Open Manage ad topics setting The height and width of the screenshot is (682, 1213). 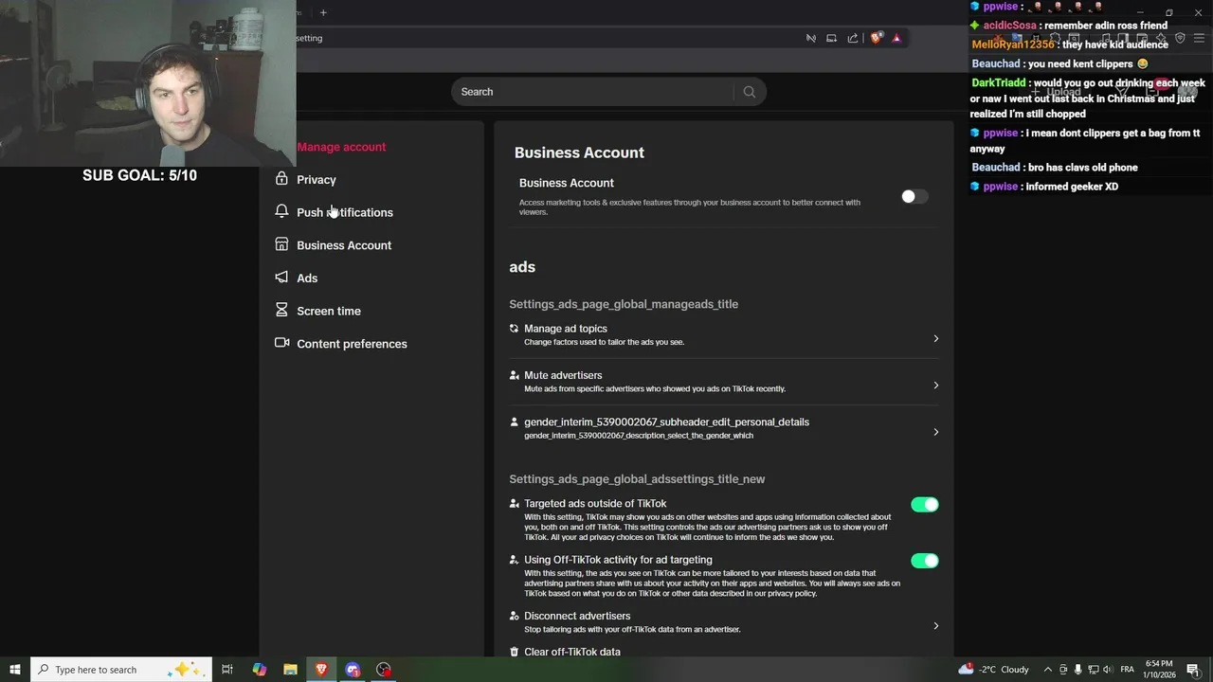(724, 334)
